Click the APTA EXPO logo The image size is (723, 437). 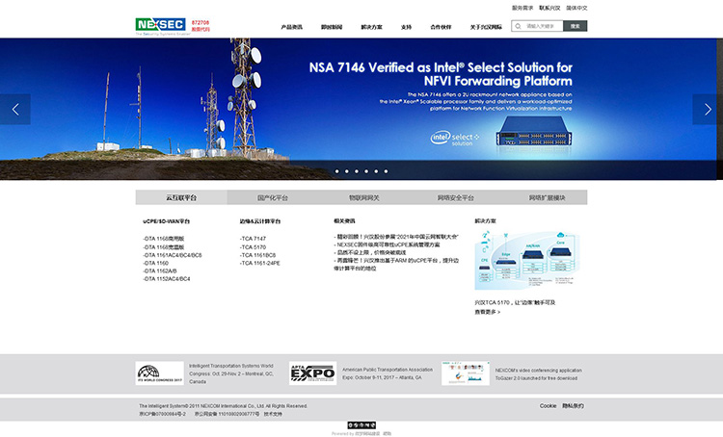(312, 373)
